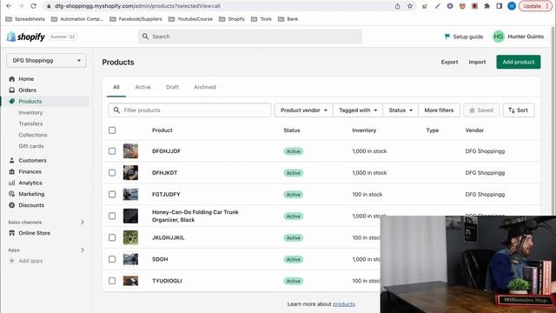The image size is (556, 313).
Task: Open Spreadsheets bookmark folder
Action: pos(25,19)
